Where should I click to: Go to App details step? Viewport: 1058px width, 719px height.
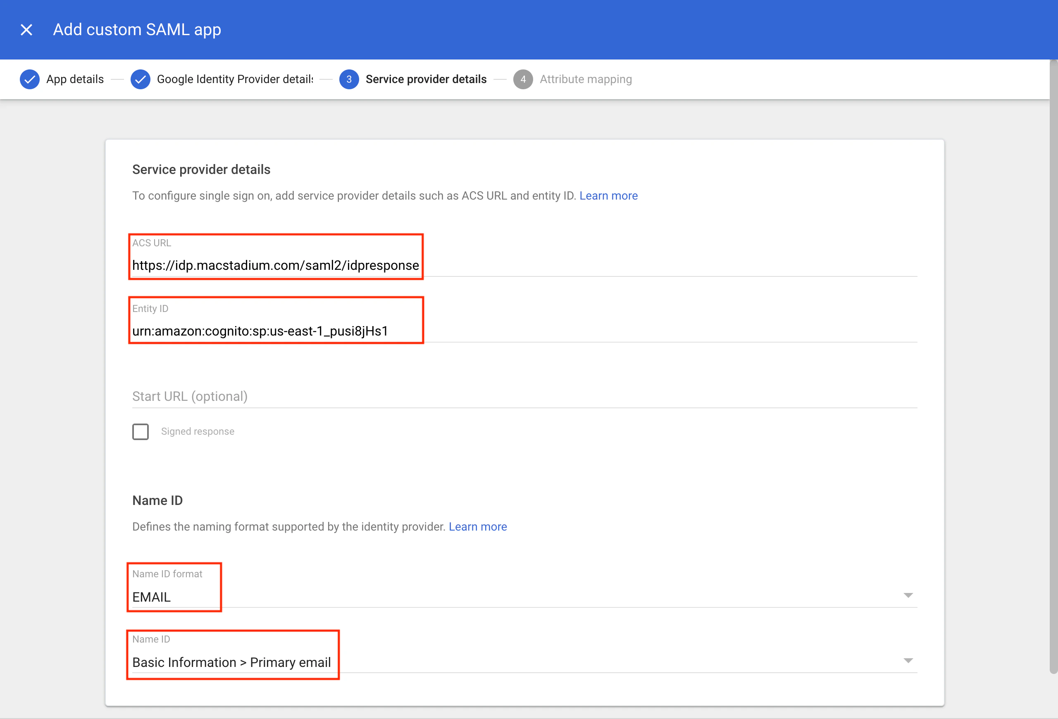pyautogui.click(x=75, y=79)
